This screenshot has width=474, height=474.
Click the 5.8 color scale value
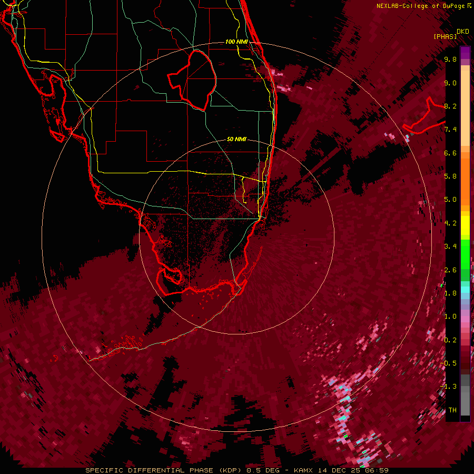coord(450,176)
